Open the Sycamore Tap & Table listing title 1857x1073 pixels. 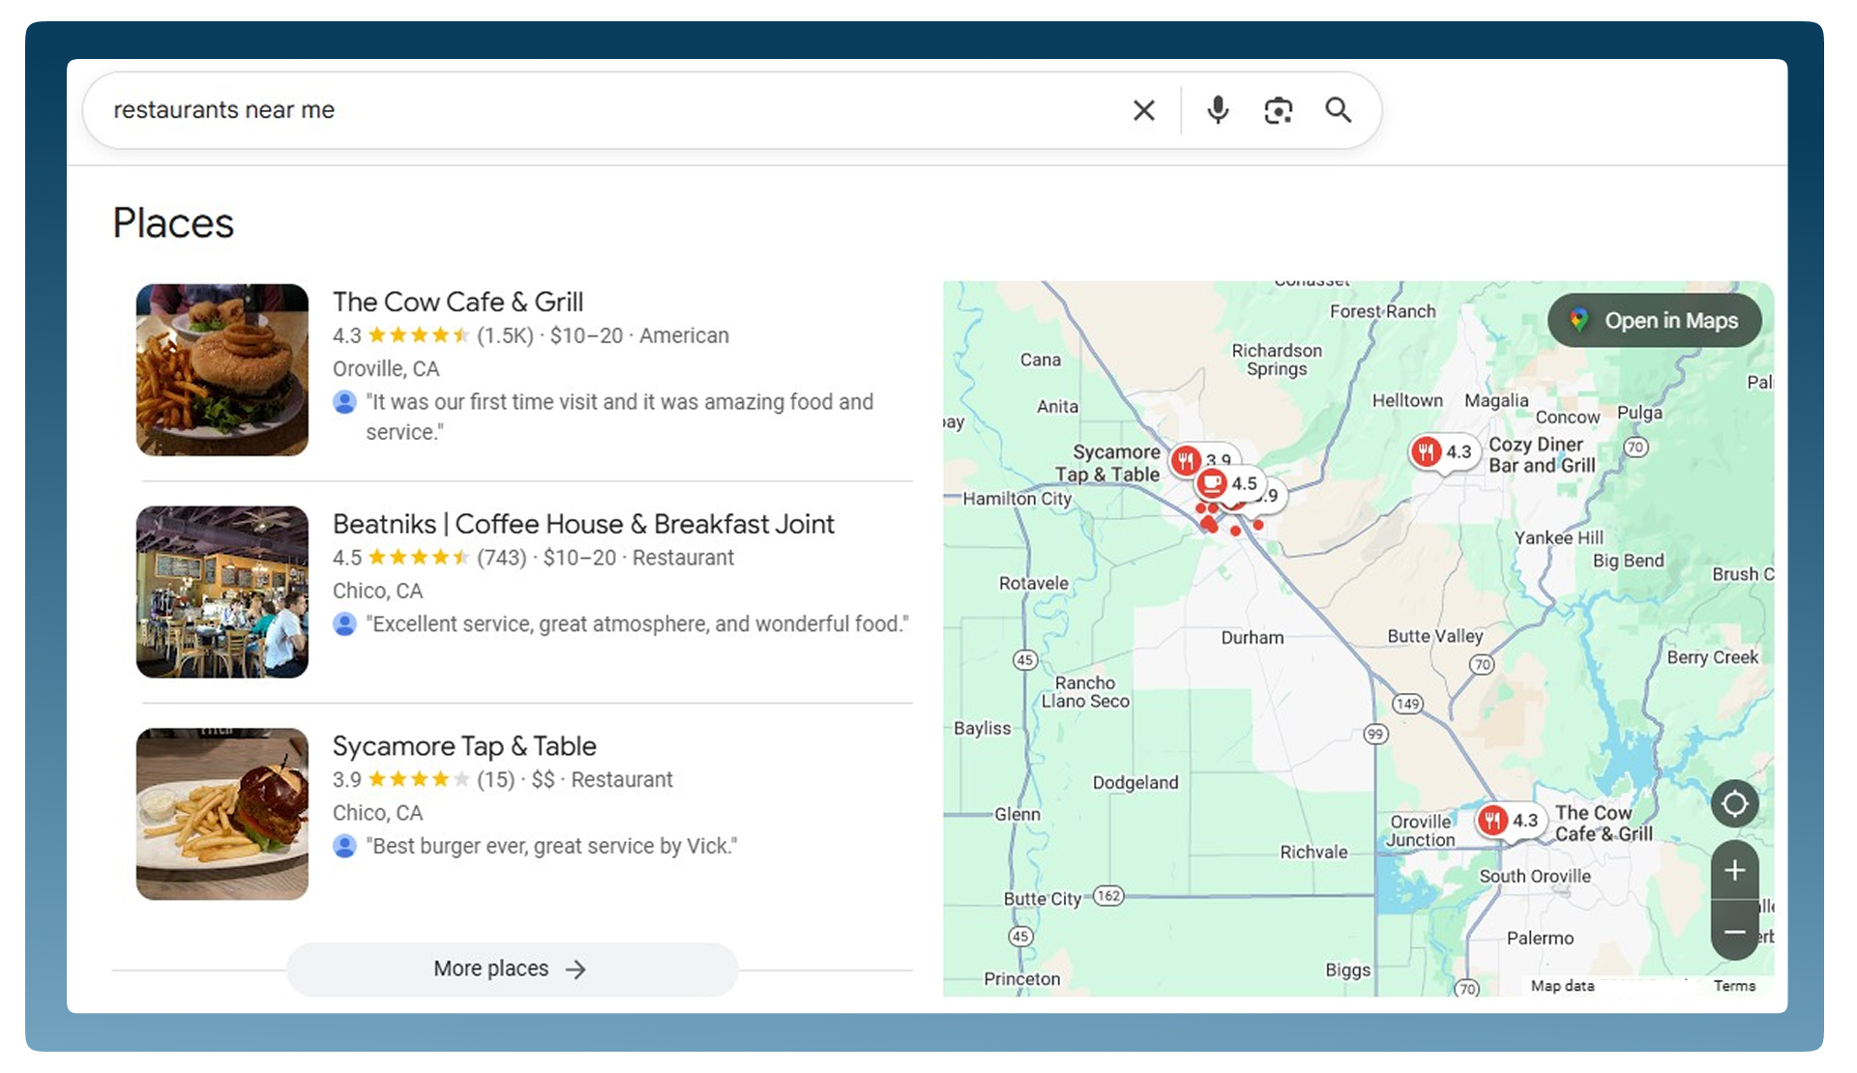(464, 746)
